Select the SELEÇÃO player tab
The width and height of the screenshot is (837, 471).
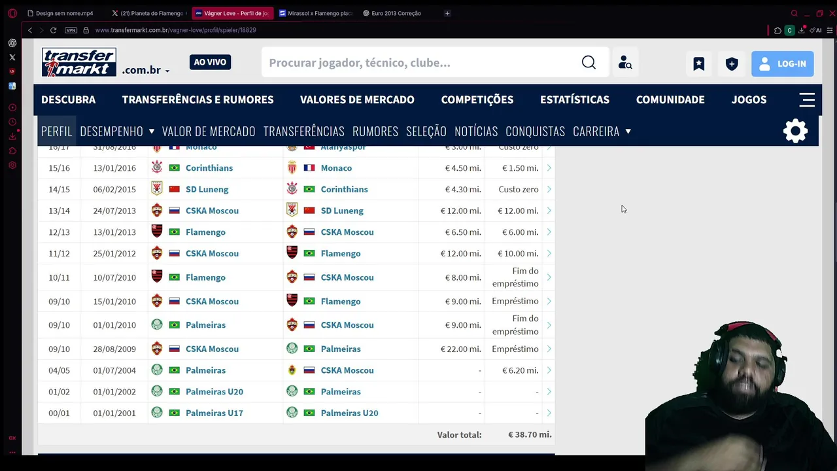[426, 131]
